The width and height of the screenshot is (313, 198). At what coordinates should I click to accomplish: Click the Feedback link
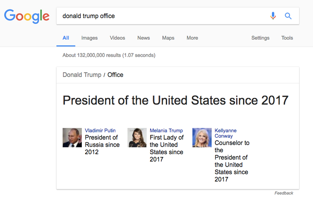pos(284,193)
